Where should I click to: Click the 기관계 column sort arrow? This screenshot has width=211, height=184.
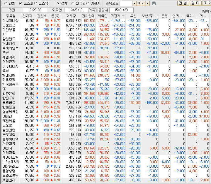(x=123, y=16)
